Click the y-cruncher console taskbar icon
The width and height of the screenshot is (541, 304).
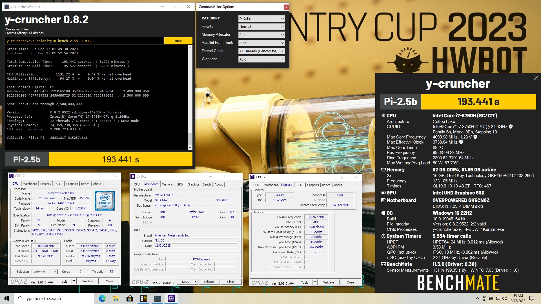coord(157,298)
